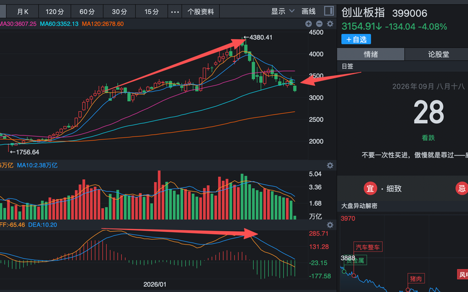Click the 汽车整车 event tag
The image size is (468, 292).
pyautogui.click(x=368, y=247)
